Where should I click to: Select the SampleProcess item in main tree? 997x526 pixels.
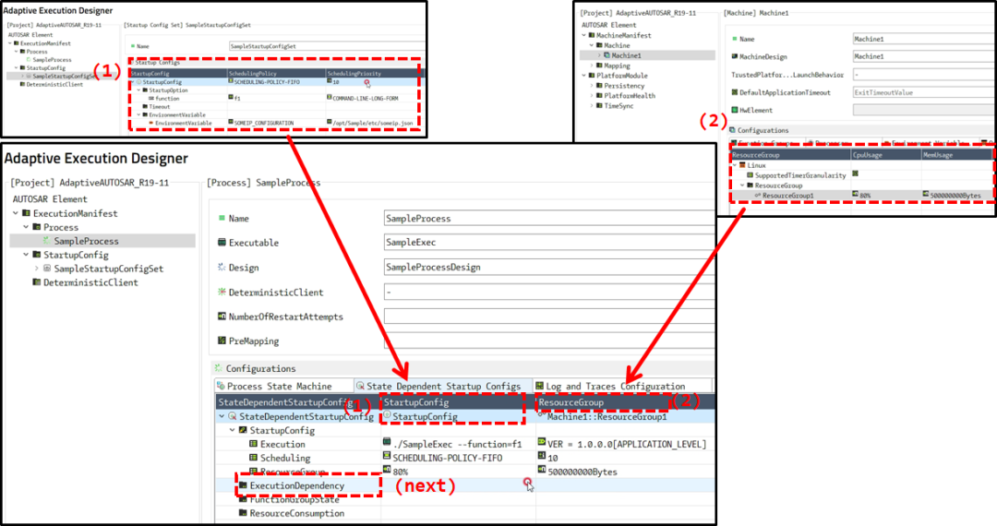point(86,241)
